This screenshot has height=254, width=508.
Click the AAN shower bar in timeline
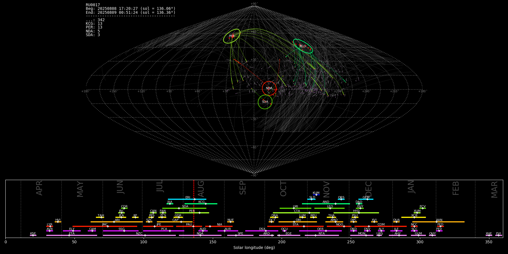click(x=438, y=222)
